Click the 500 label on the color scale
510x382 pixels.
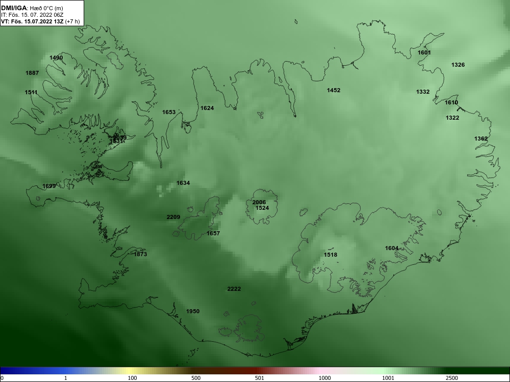[x=196, y=378]
